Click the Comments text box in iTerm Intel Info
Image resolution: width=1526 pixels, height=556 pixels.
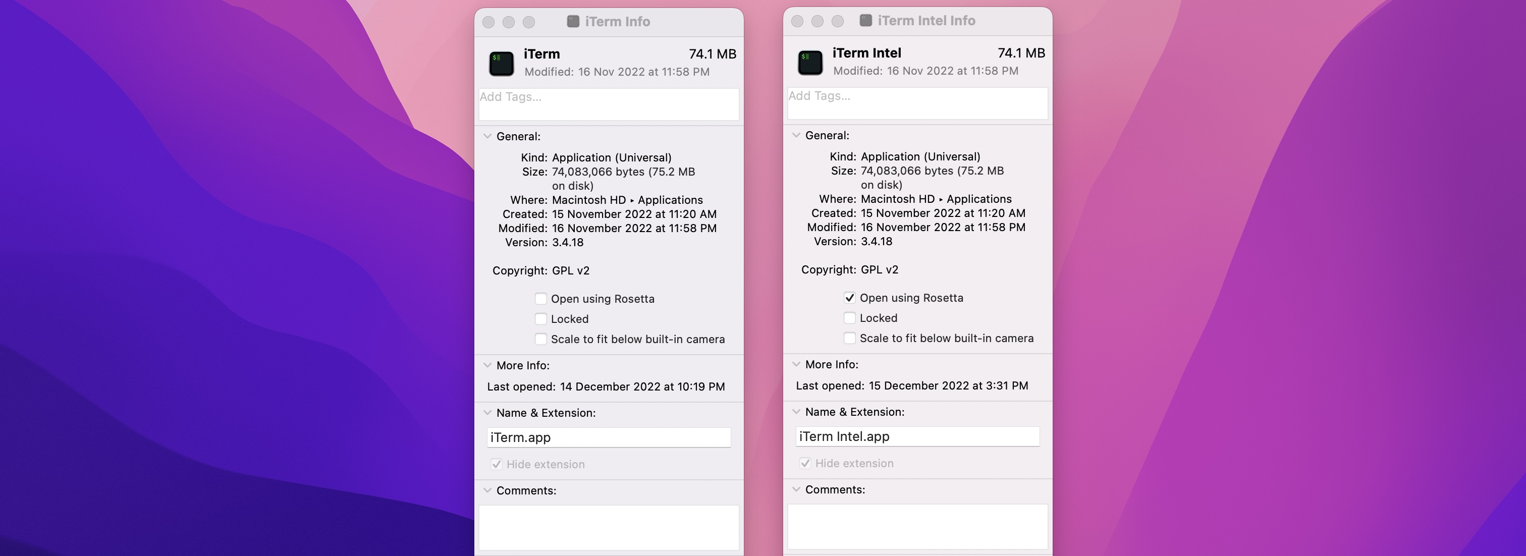pos(917,526)
